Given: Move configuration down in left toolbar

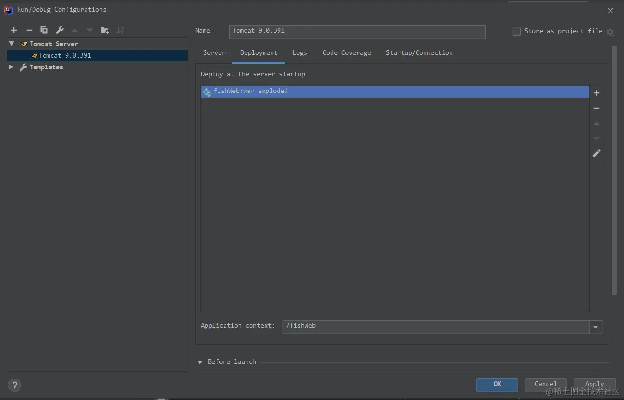Looking at the screenshot, I should click(90, 30).
